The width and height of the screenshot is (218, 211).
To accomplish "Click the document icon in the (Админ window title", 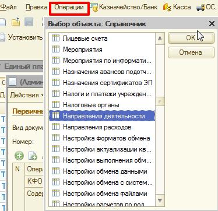I will (12, 82).
